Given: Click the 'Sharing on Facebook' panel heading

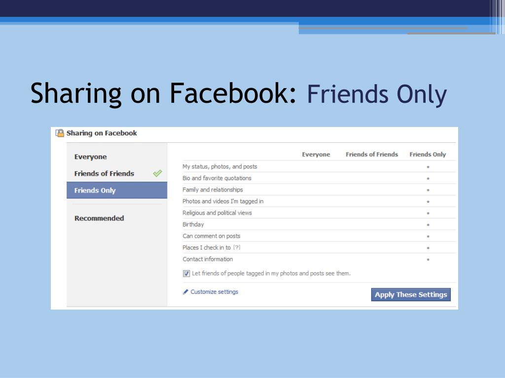Looking at the screenshot, I should point(102,133).
